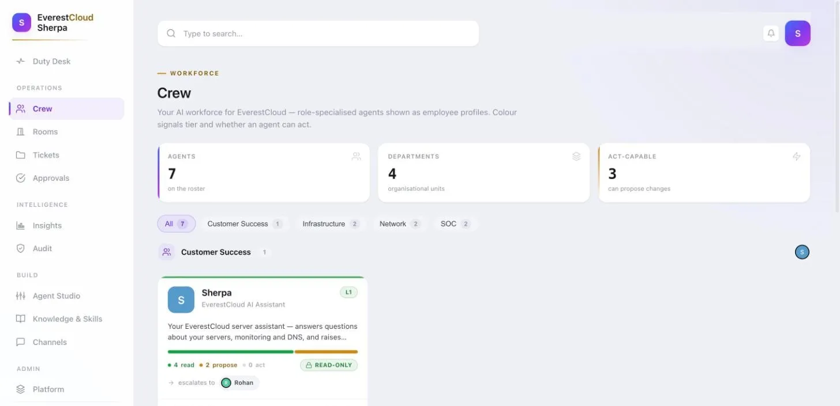Viewport: 840px width, 406px height.
Task: Open the Platform page link
Action: (x=66, y=389)
